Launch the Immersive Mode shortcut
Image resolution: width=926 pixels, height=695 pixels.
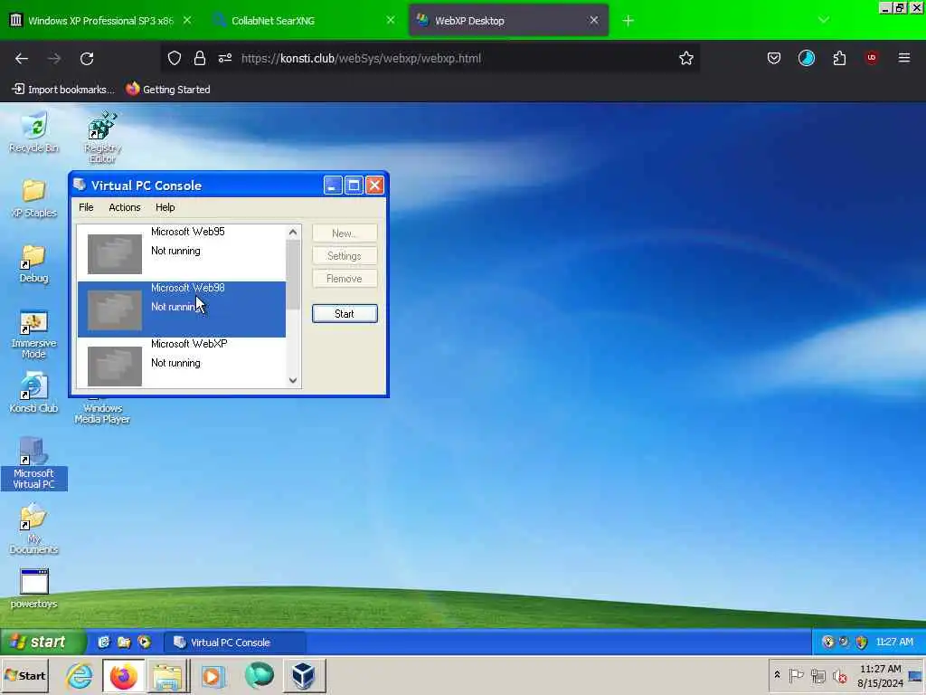point(33,335)
